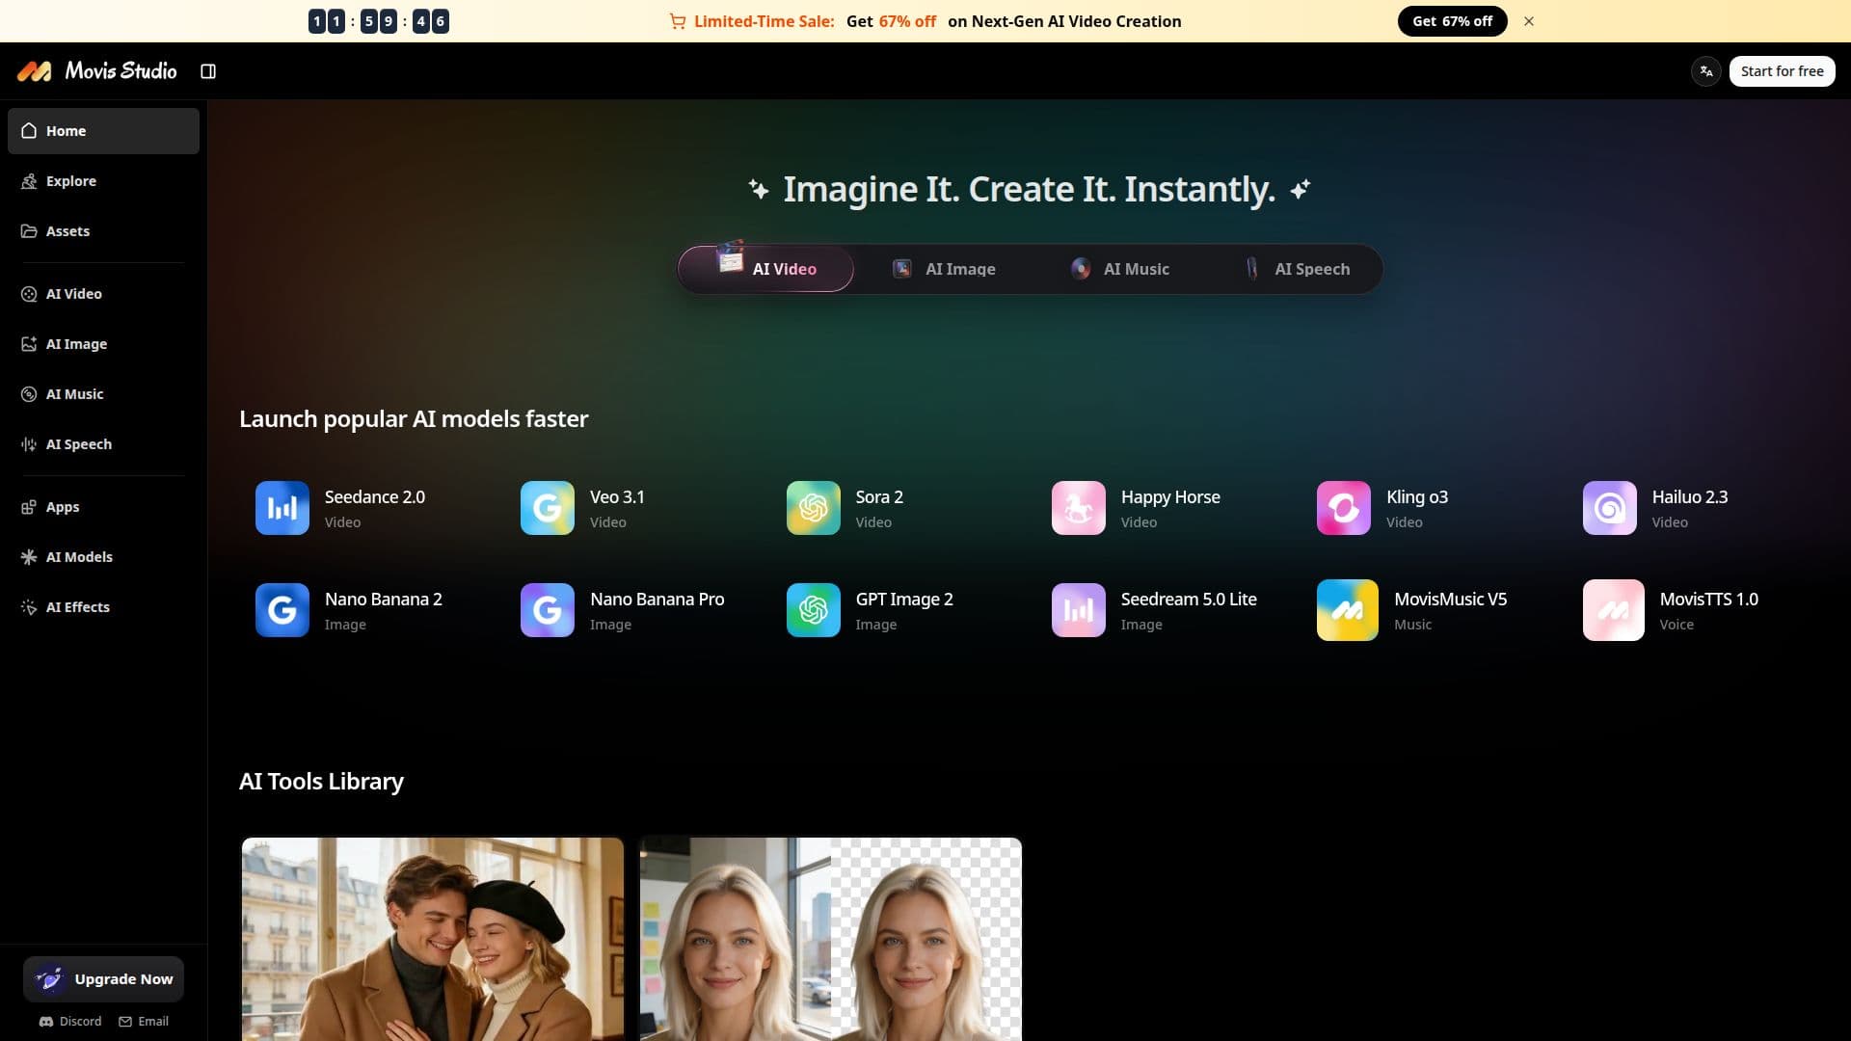This screenshot has width=1851, height=1041.
Task: Open the couple photo tool thumbnail
Action: pyautogui.click(x=433, y=939)
